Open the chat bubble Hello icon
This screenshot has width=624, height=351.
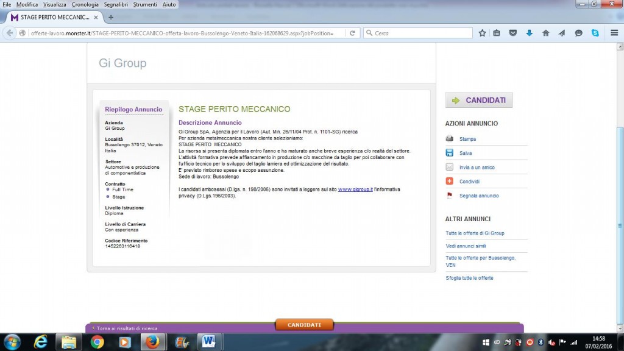[x=579, y=33]
